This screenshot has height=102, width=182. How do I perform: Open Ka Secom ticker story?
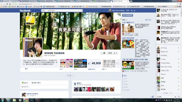168,22
